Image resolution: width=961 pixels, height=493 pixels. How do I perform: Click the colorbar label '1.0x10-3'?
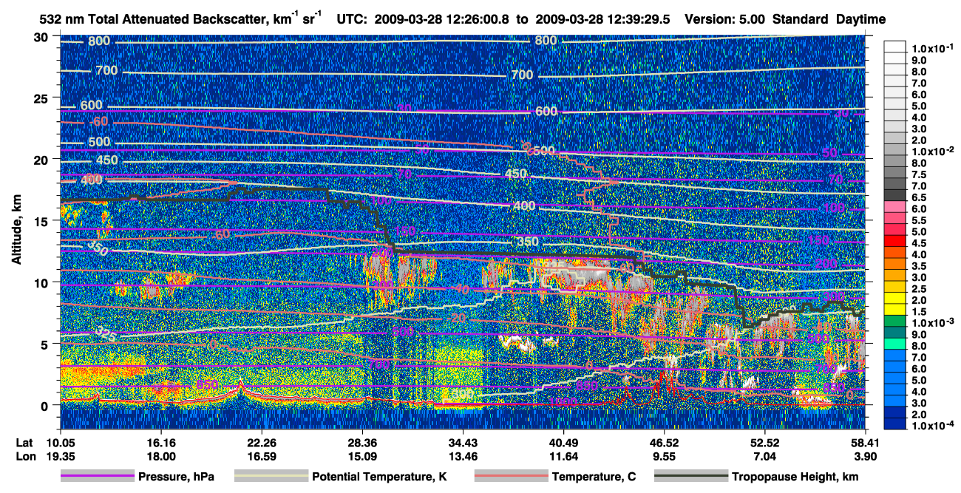tap(933, 322)
